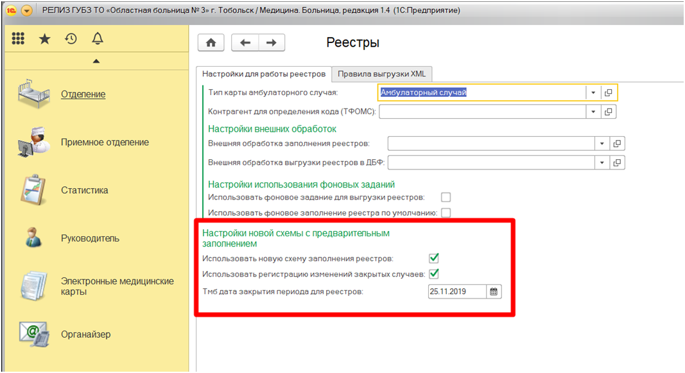
Task: Select Настройки для работы реестров tab
Action: point(263,74)
